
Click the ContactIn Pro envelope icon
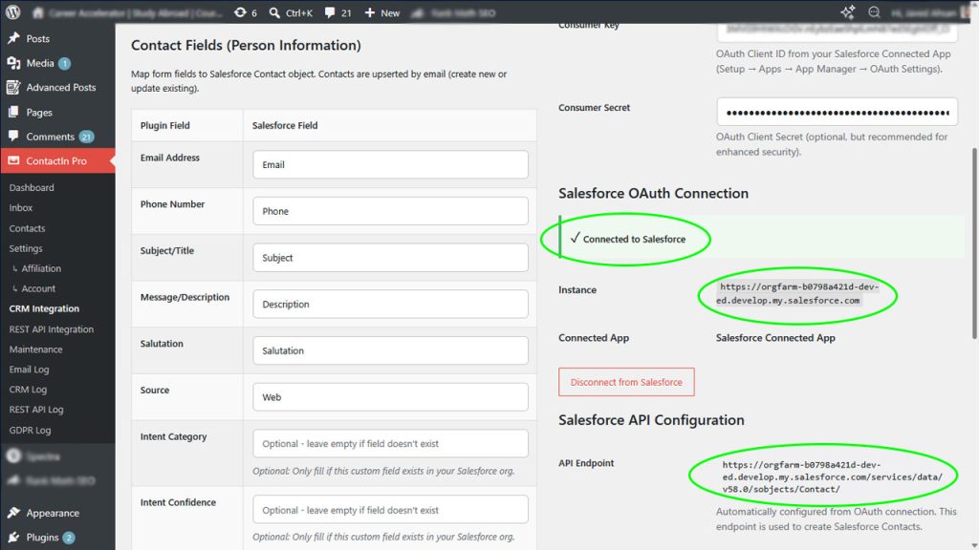[13, 160]
